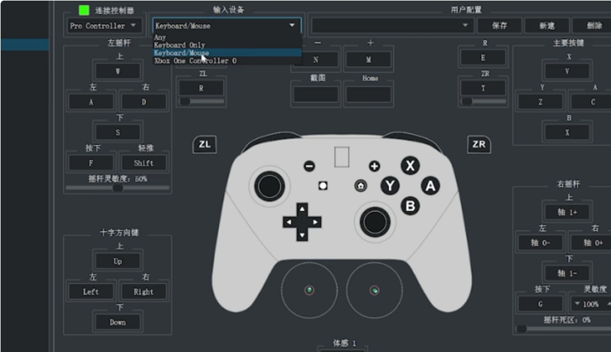Toggle the green connect controller checkbox
This screenshot has width=611, height=352.
84,10
